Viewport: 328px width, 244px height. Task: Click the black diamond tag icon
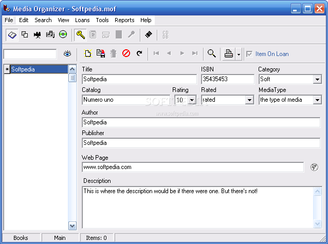(149, 34)
